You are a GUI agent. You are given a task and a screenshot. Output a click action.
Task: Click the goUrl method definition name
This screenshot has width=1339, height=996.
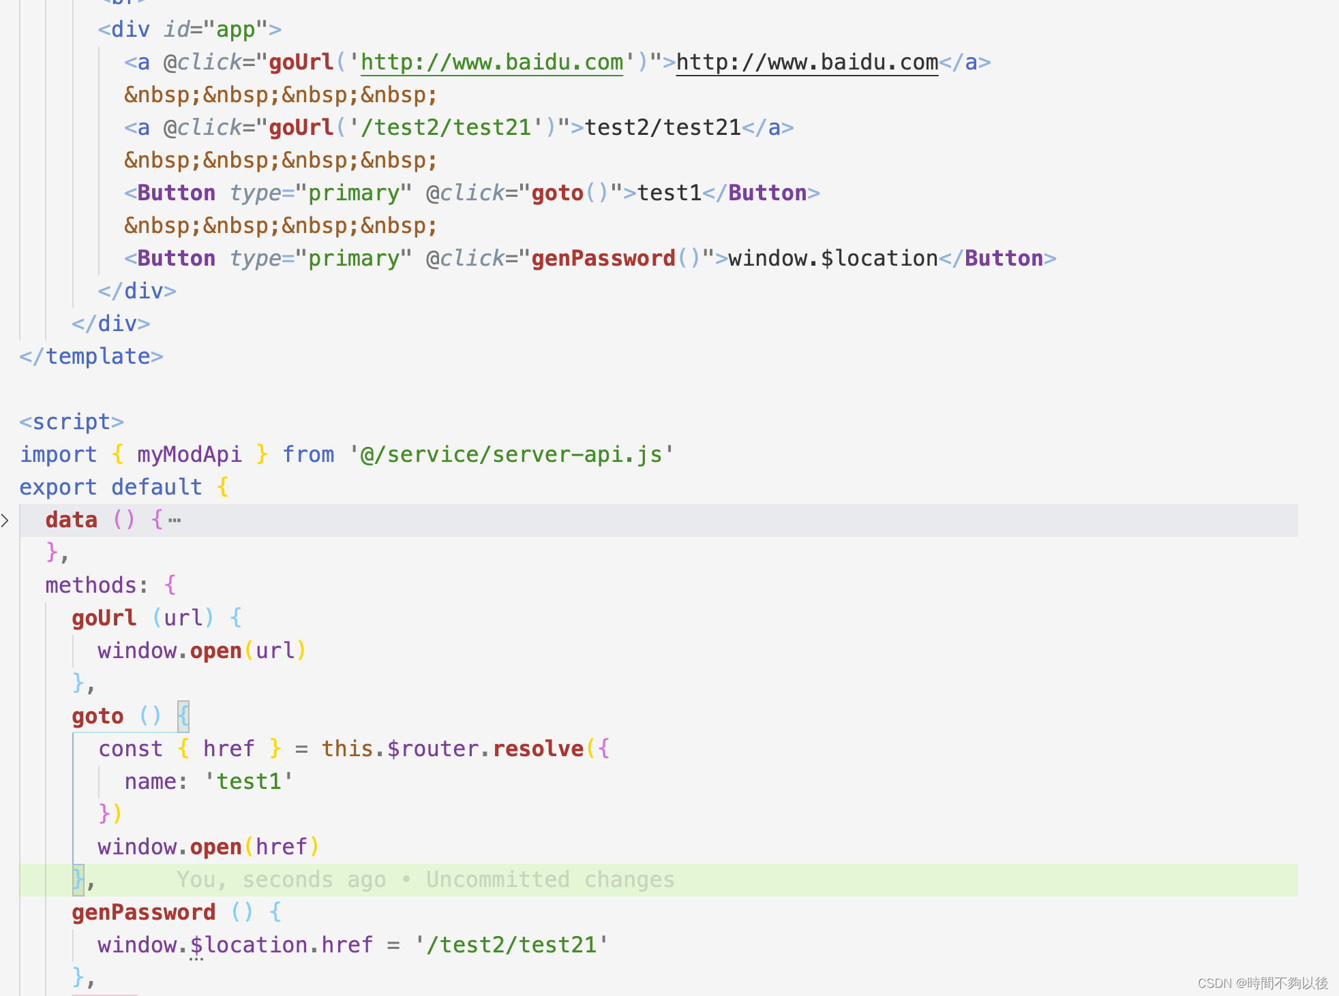[x=104, y=618]
